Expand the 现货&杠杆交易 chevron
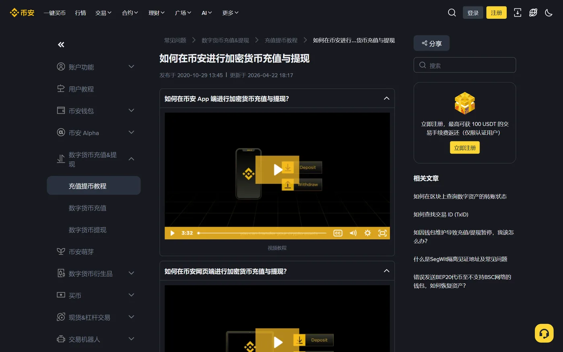Image resolution: width=563 pixels, height=352 pixels. 131,317
